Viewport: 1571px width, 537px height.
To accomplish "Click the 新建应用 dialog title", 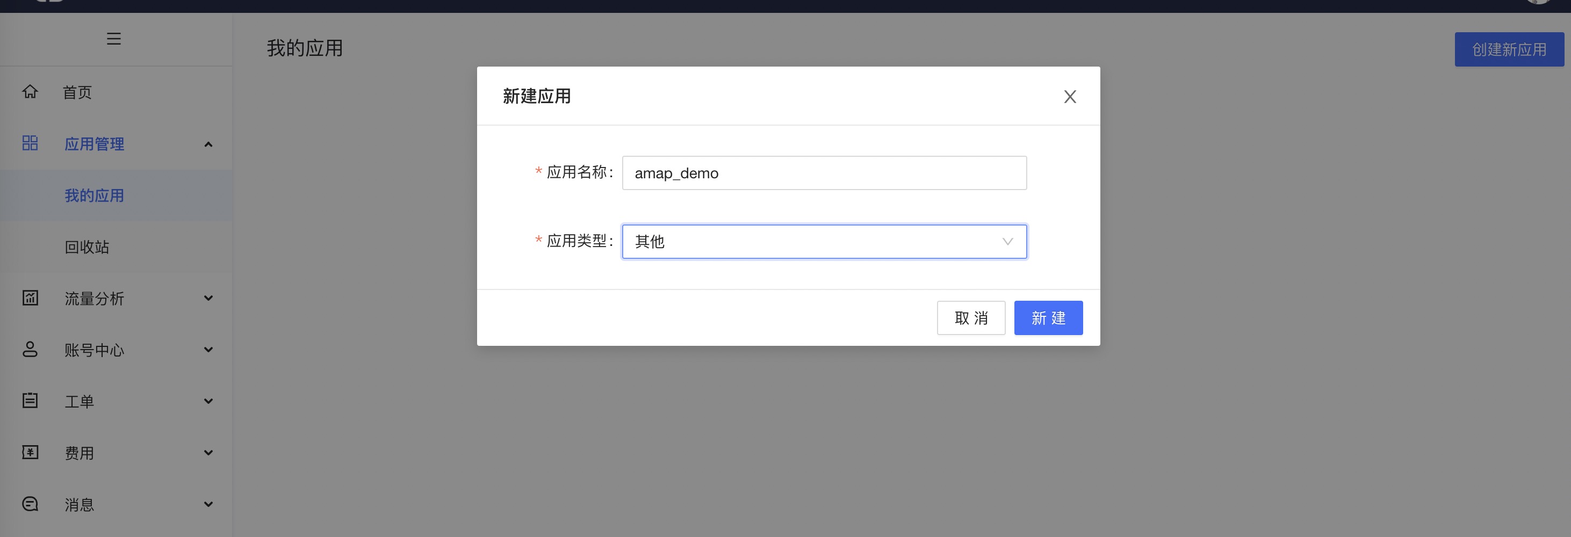I will 537,96.
